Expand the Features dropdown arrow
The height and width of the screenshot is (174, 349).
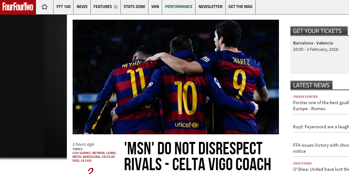coord(116,7)
